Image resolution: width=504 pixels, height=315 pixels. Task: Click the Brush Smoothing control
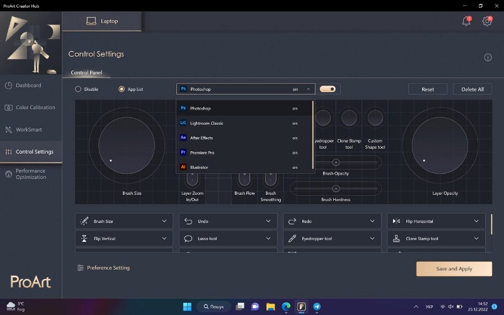pos(270,180)
